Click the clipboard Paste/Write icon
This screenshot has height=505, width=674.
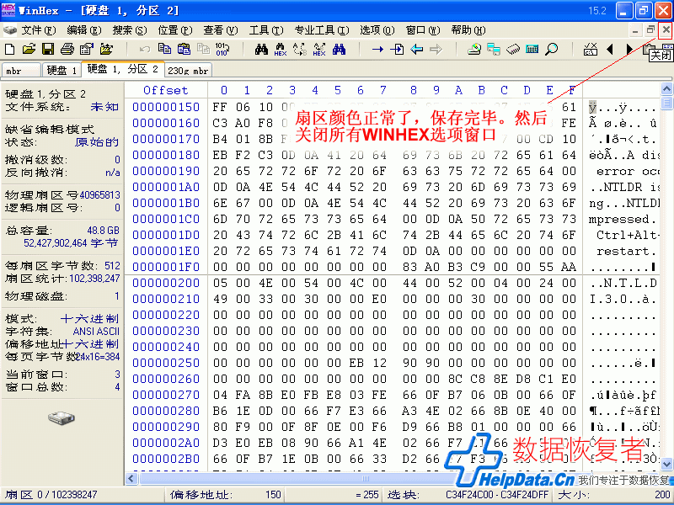tap(184, 49)
